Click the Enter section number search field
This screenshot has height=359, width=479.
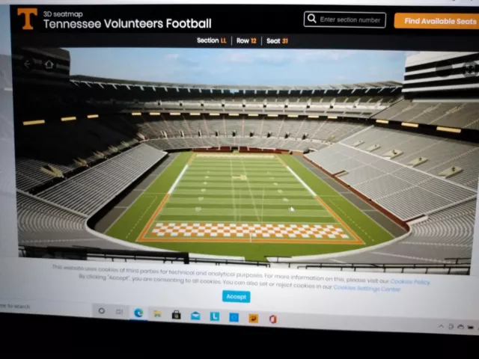345,19
